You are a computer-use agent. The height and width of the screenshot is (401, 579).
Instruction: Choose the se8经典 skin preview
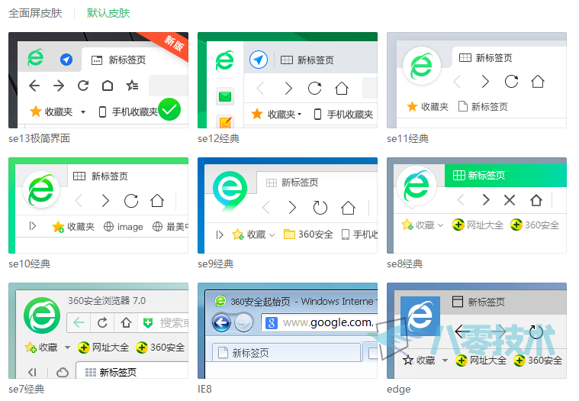pyautogui.click(x=476, y=205)
